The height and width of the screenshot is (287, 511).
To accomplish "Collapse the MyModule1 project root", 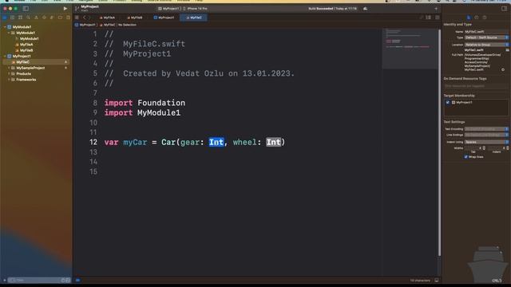I will click(x=5, y=27).
